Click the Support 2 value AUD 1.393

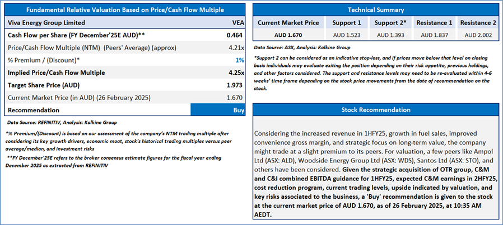(x=390, y=35)
